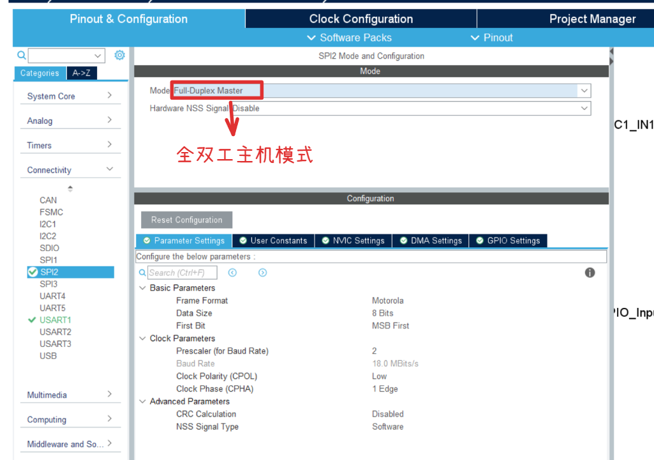
Task: Click the CRC Calculation value Disabled
Action: [388, 414]
